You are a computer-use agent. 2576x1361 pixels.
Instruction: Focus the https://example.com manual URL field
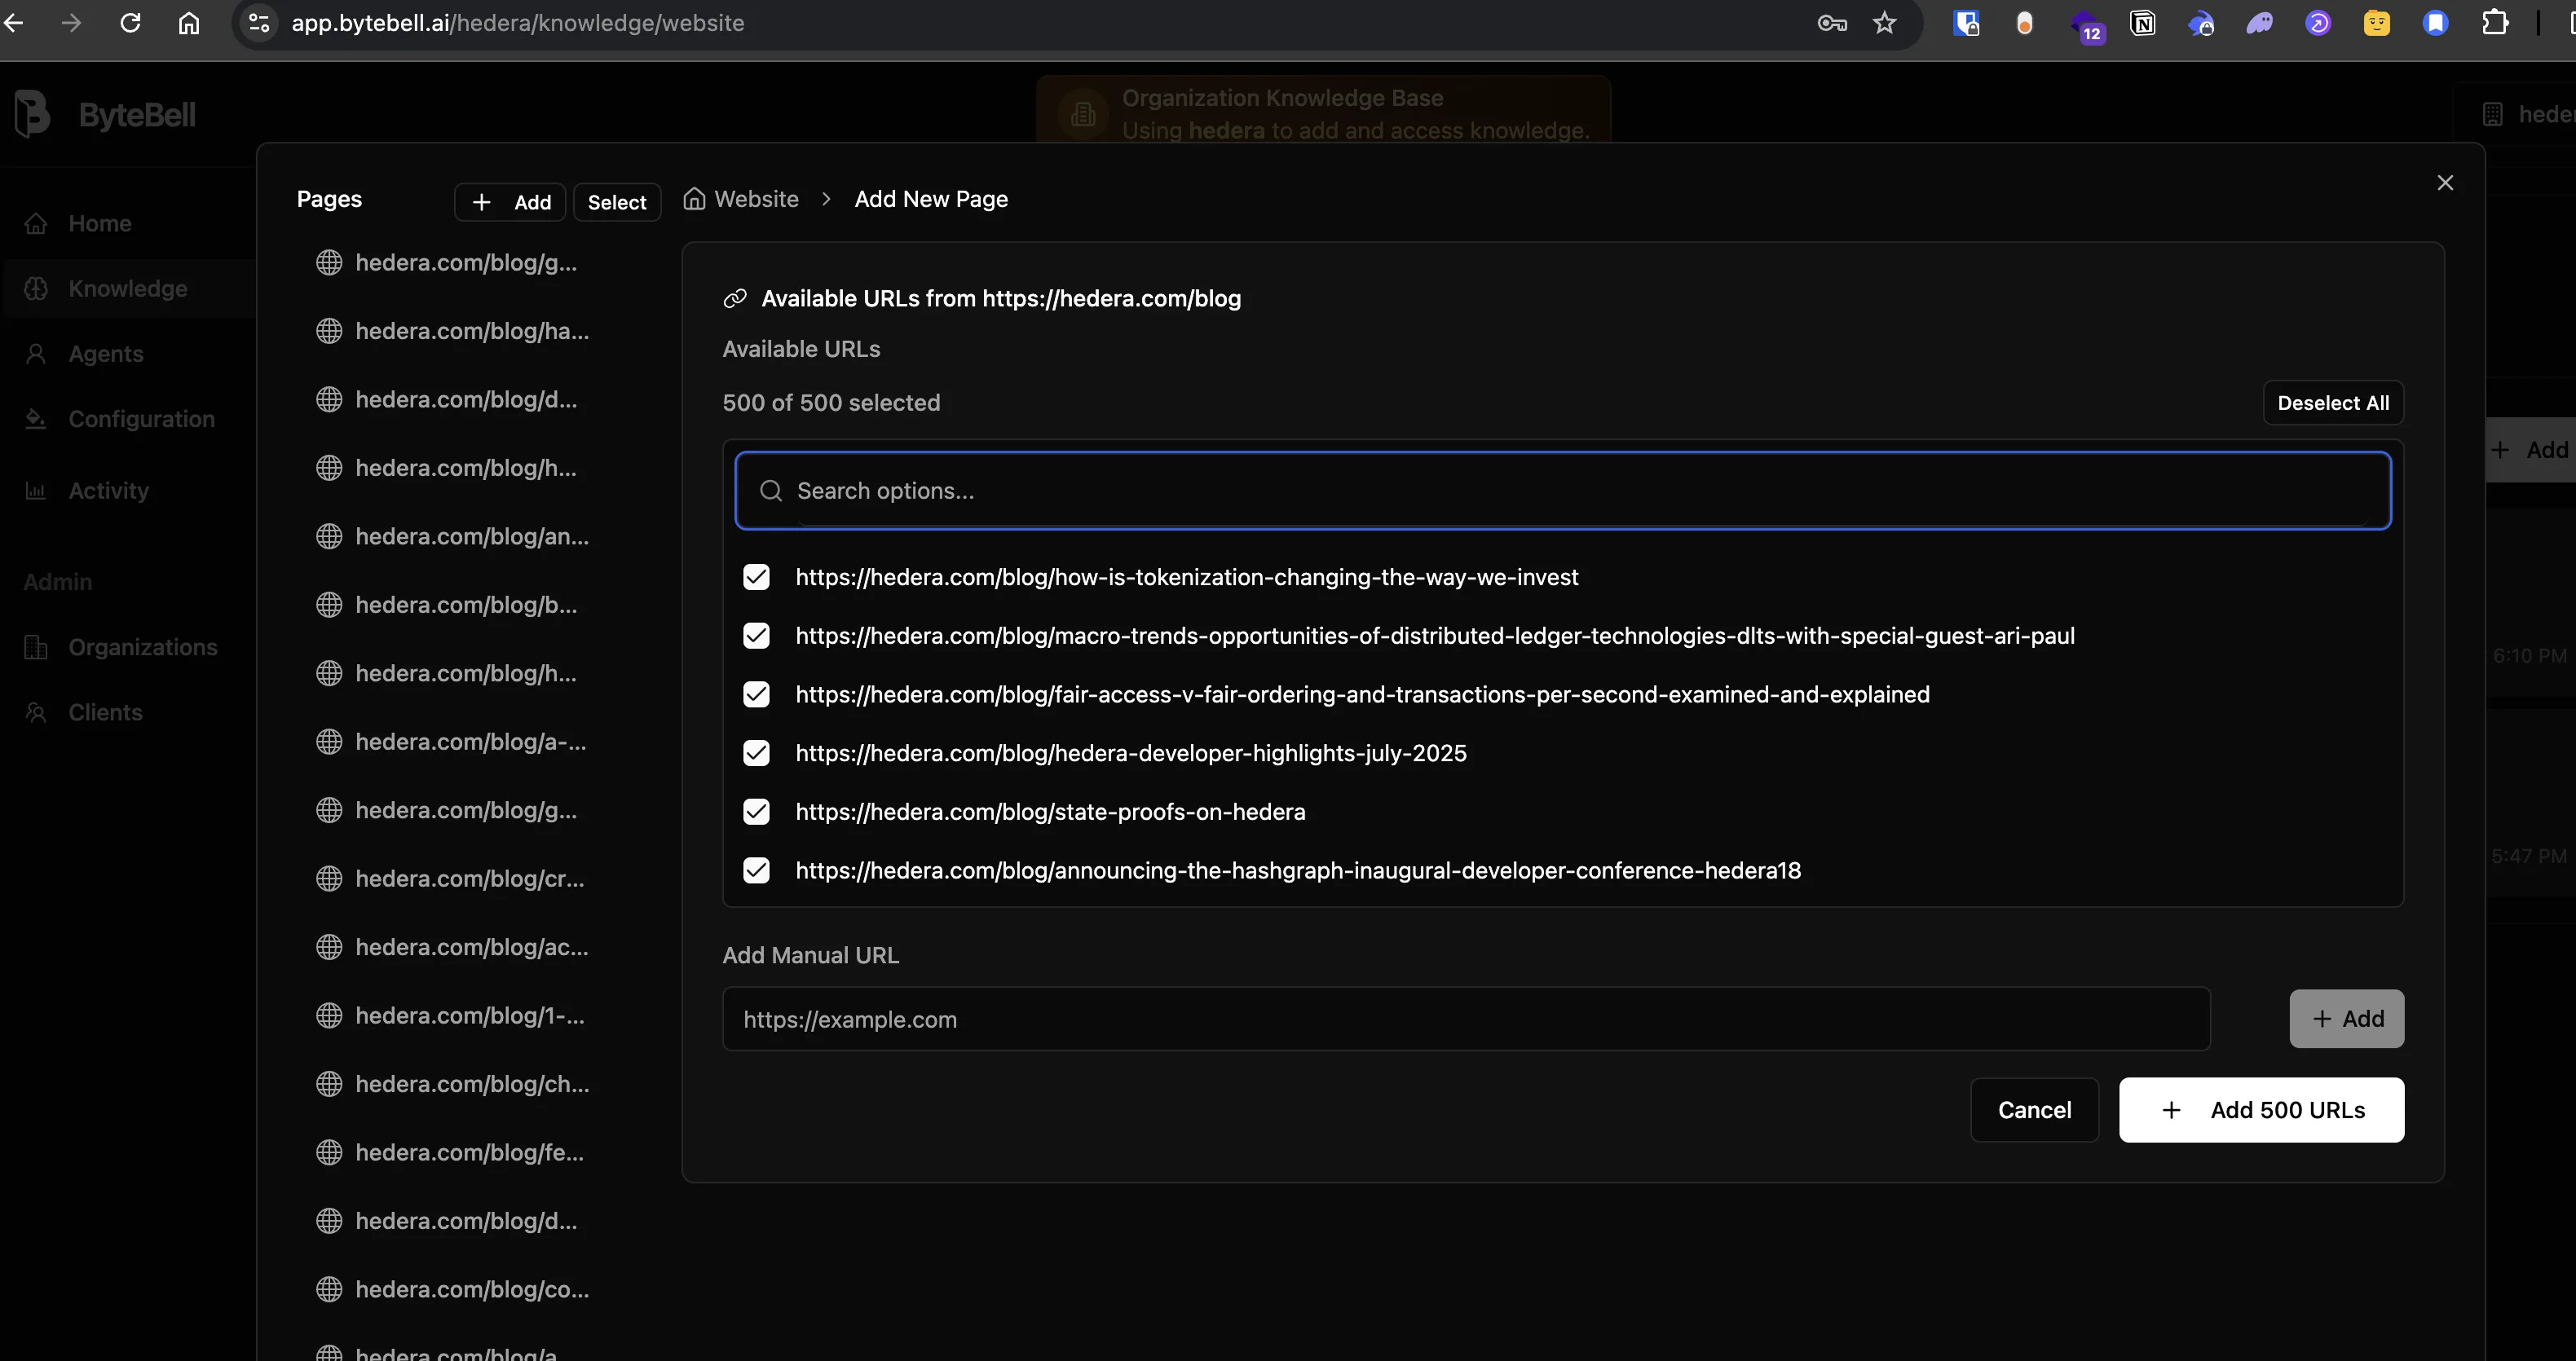click(1466, 1019)
